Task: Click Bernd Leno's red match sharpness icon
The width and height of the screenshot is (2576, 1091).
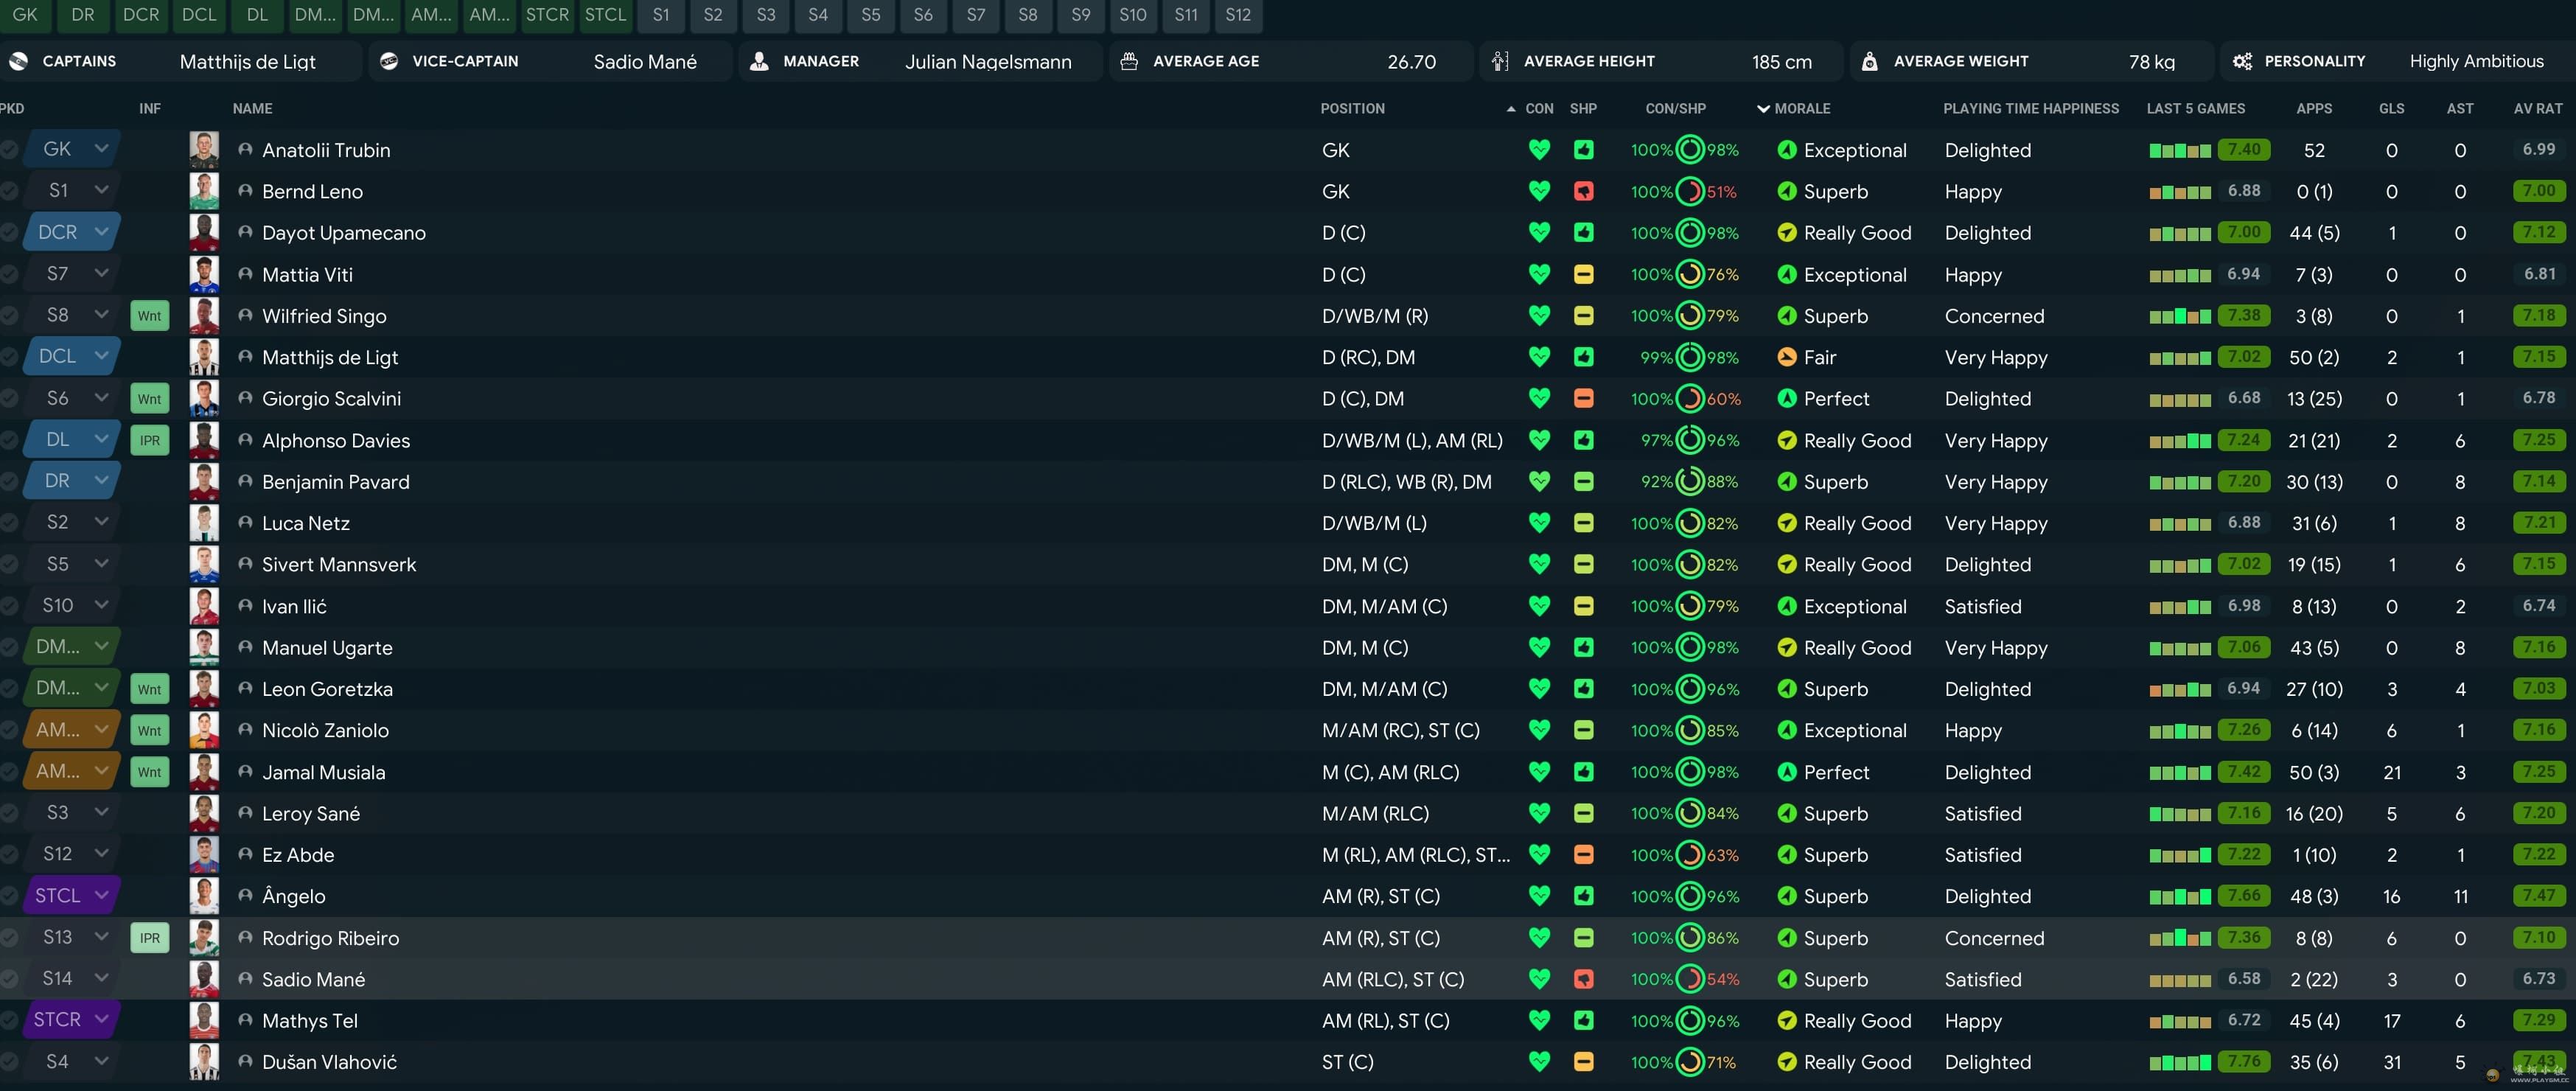Action: click(x=1583, y=191)
